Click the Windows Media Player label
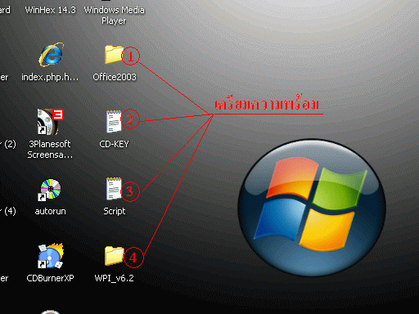419x314 pixels. pos(114,16)
